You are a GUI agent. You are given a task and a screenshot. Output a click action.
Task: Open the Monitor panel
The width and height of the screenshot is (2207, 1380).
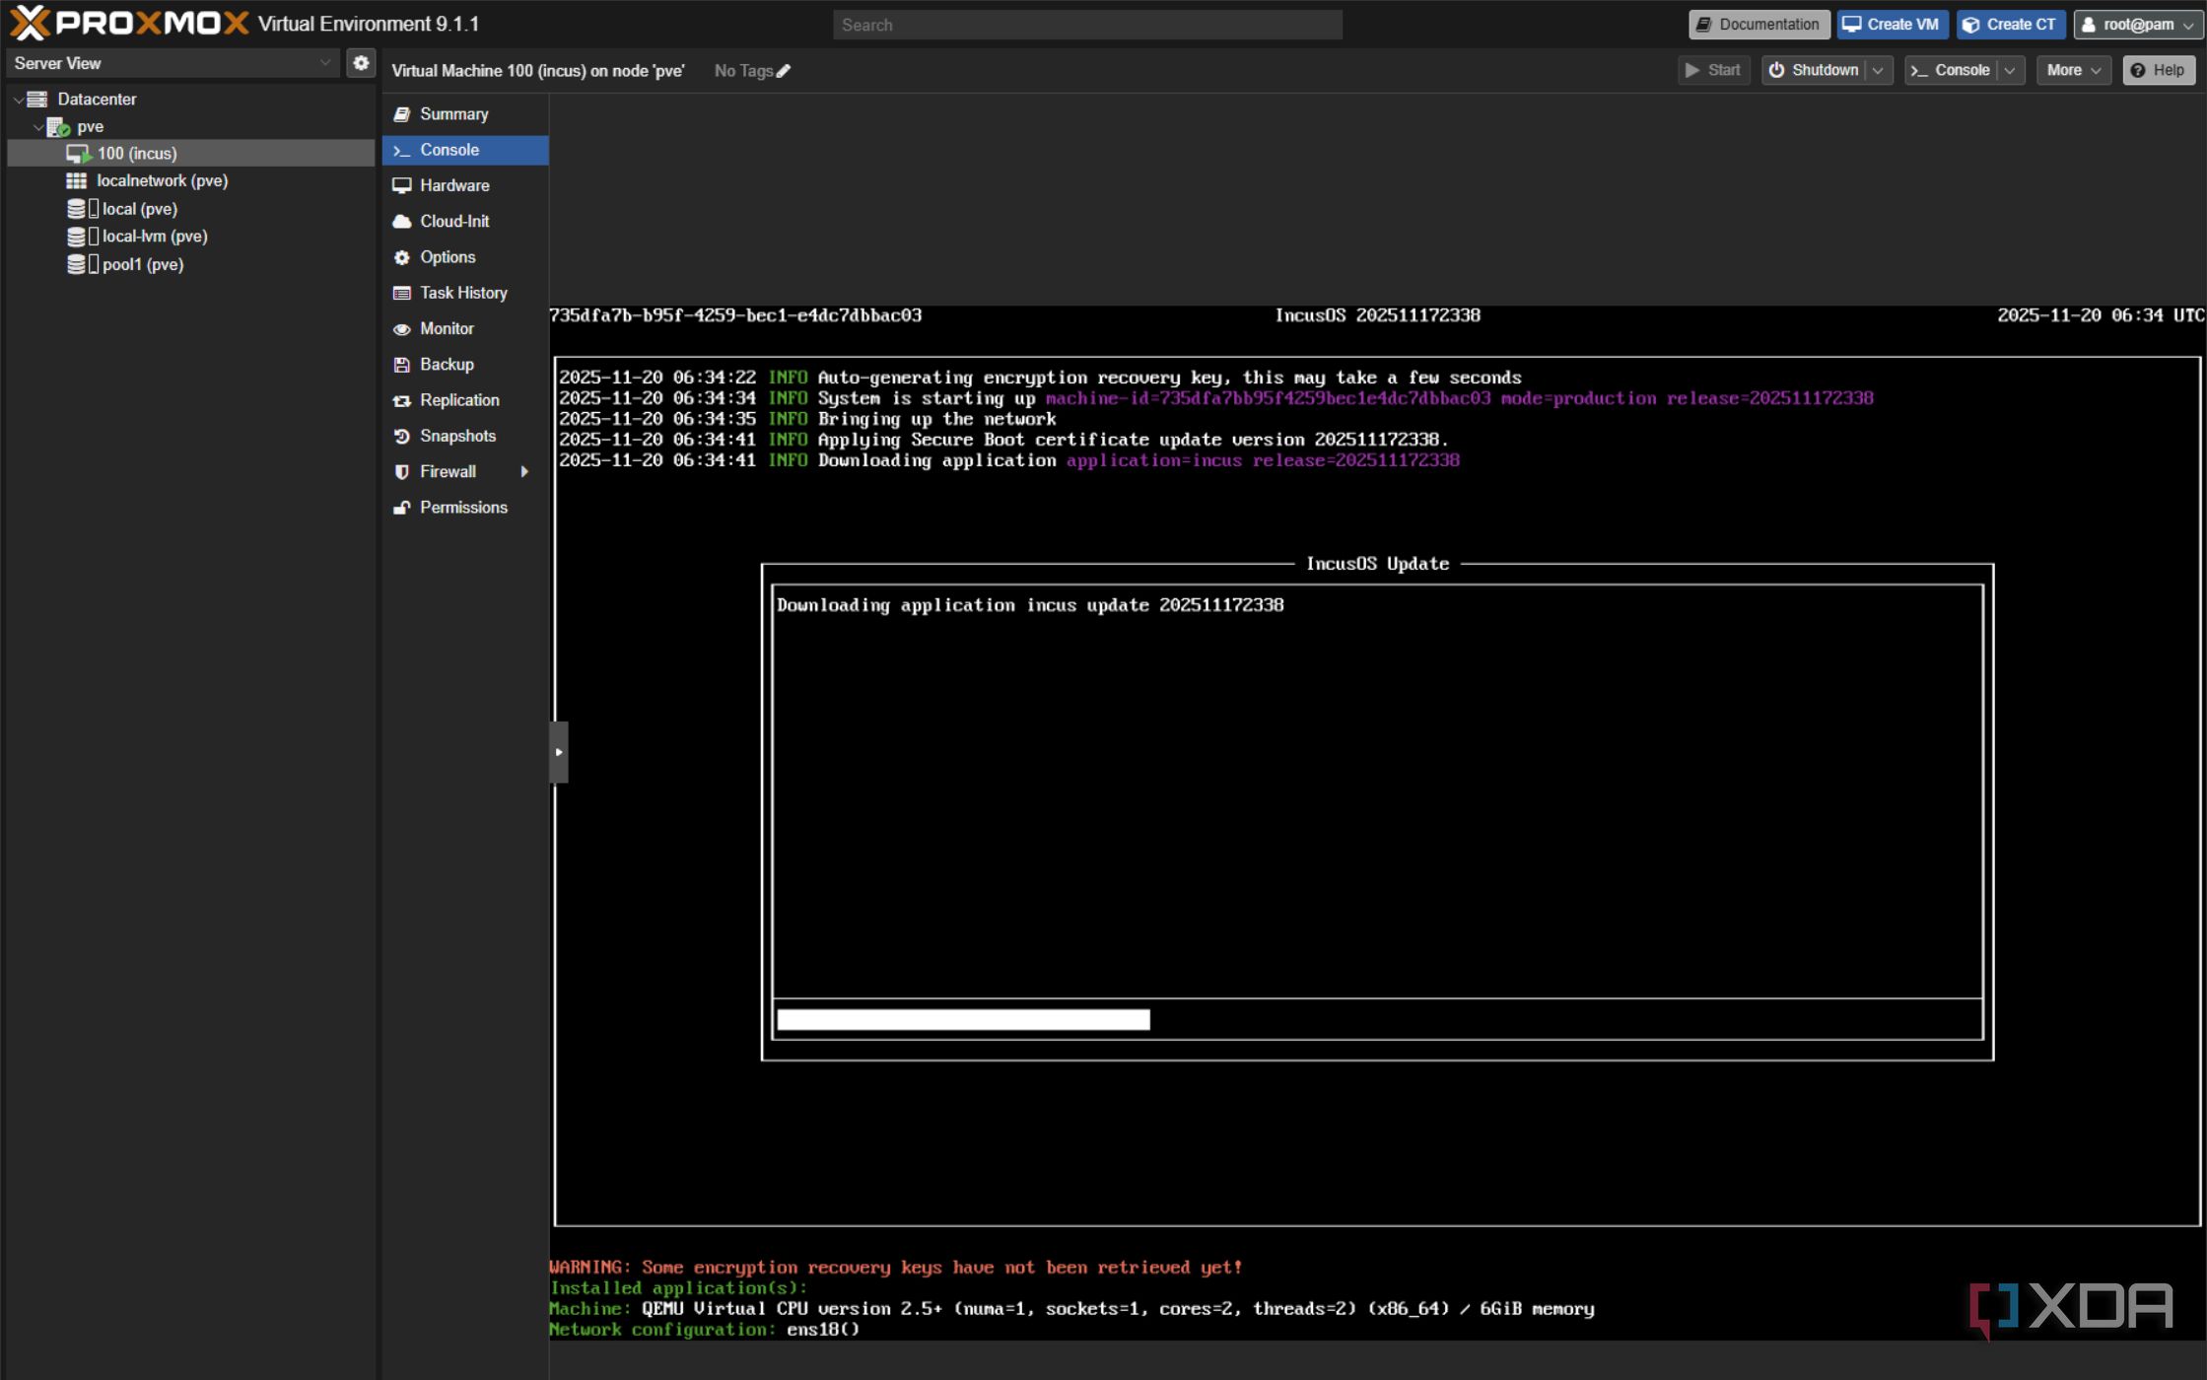tap(464, 328)
